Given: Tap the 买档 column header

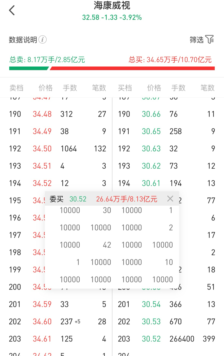Looking at the screenshot, I should click(x=125, y=88).
